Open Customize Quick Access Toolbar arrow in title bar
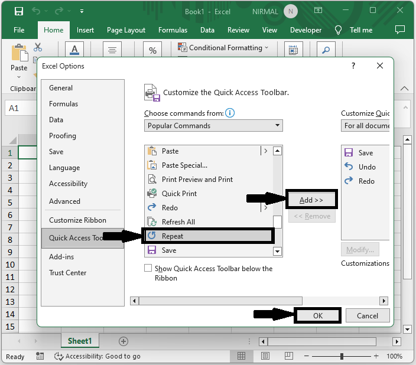The image size is (416, 365). pos(82,11)
